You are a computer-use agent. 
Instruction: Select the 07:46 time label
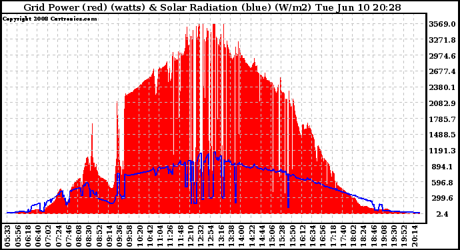68,236
